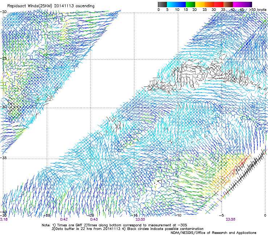
Task: Click the red 30-35 knots legend swatch
Action: click(219, 4)
